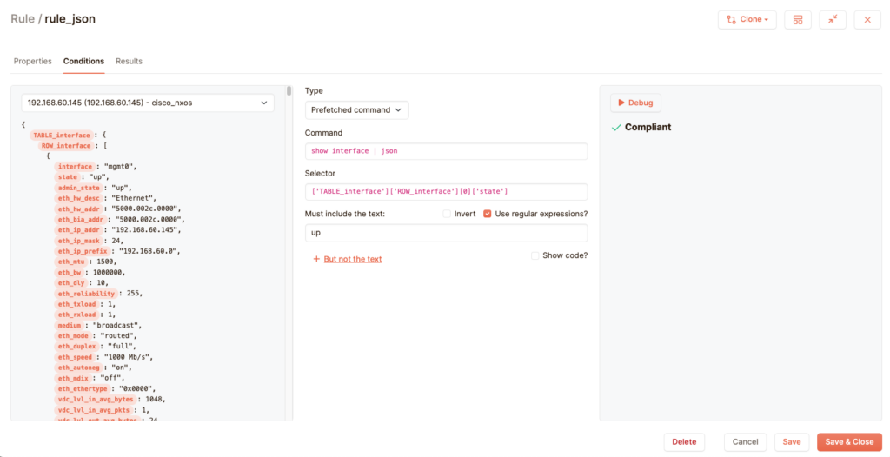Image resolution: width=890 pixels, height=457 pixels.
Task: Click the JSON panel vertical scrollbar
Action: (289, 90)
